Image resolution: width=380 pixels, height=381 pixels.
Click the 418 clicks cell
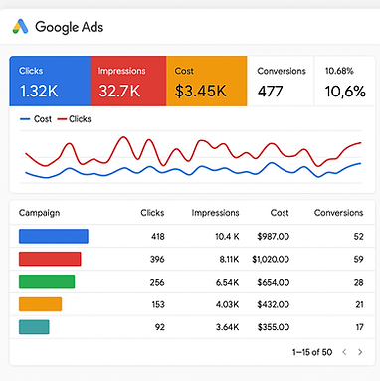click(x=158, y=236)
